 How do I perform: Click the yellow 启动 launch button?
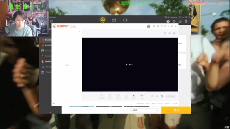[176, 110]
